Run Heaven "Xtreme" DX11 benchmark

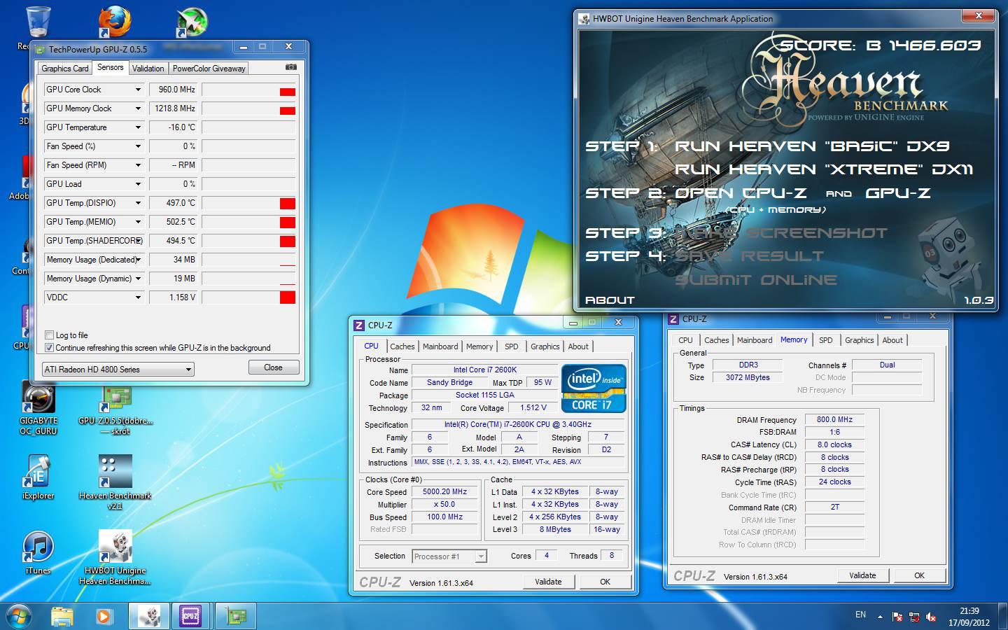824,169
